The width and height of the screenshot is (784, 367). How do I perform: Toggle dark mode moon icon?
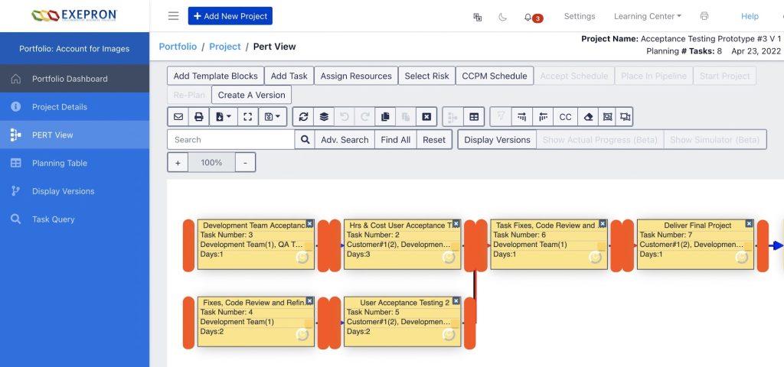[x=502, y=17]
